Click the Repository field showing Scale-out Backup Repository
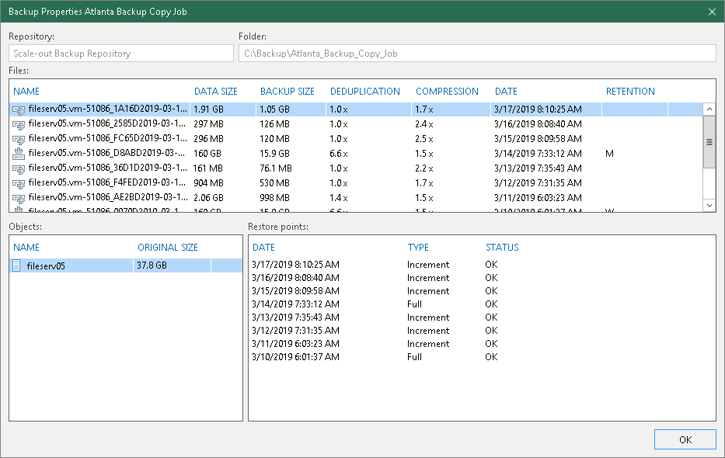 [121, 54]
